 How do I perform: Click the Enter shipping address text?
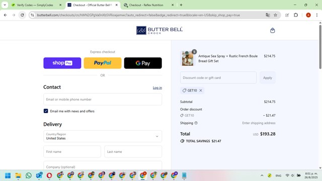click(259, 123)
